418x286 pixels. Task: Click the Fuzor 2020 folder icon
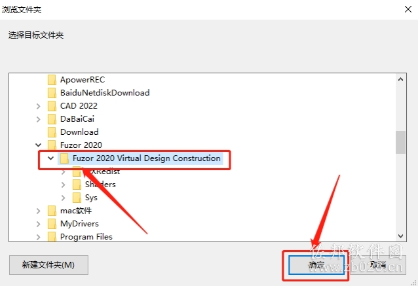coord(52,145)
